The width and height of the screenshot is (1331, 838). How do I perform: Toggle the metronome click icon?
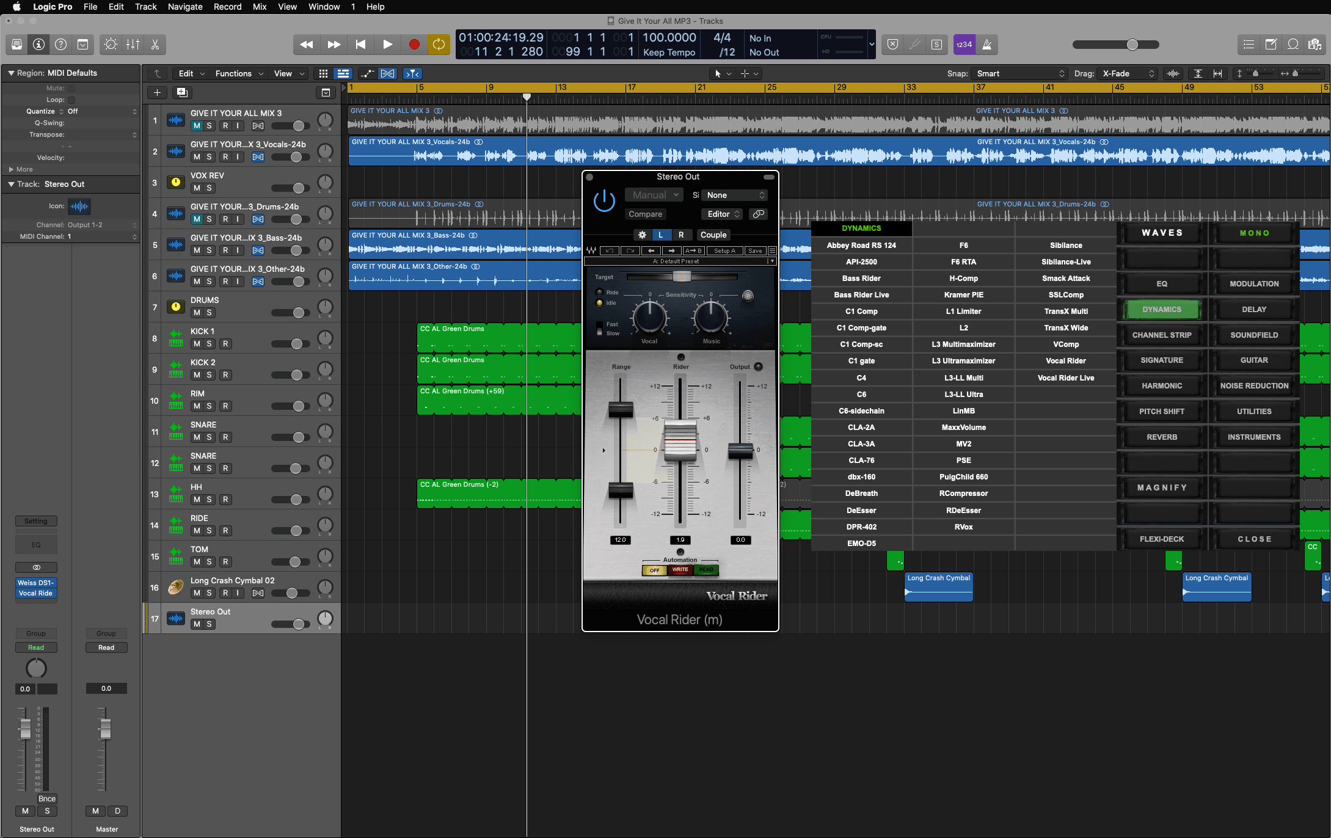(986, 45)
